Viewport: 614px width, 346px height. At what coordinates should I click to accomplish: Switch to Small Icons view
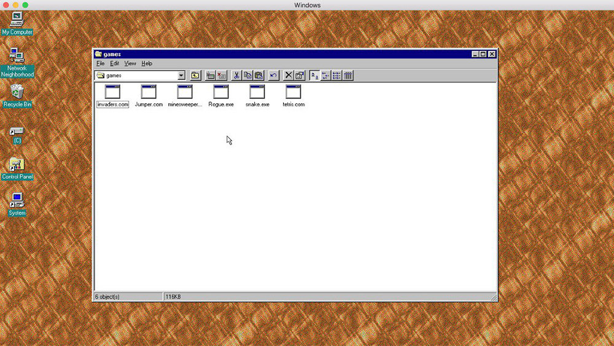pos(325,75)
